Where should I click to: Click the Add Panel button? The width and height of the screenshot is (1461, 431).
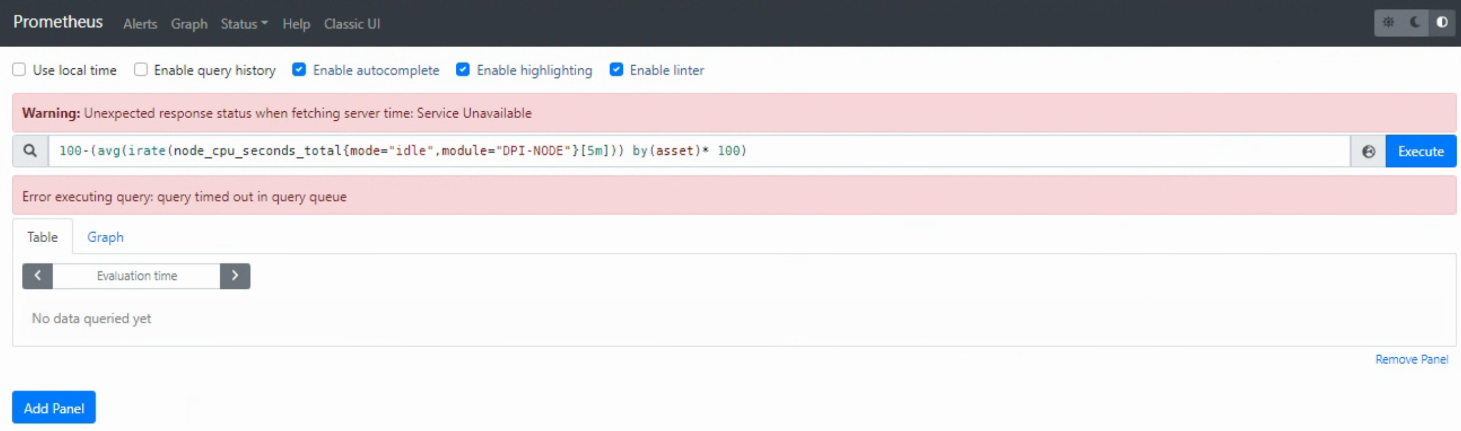(54, 408)
